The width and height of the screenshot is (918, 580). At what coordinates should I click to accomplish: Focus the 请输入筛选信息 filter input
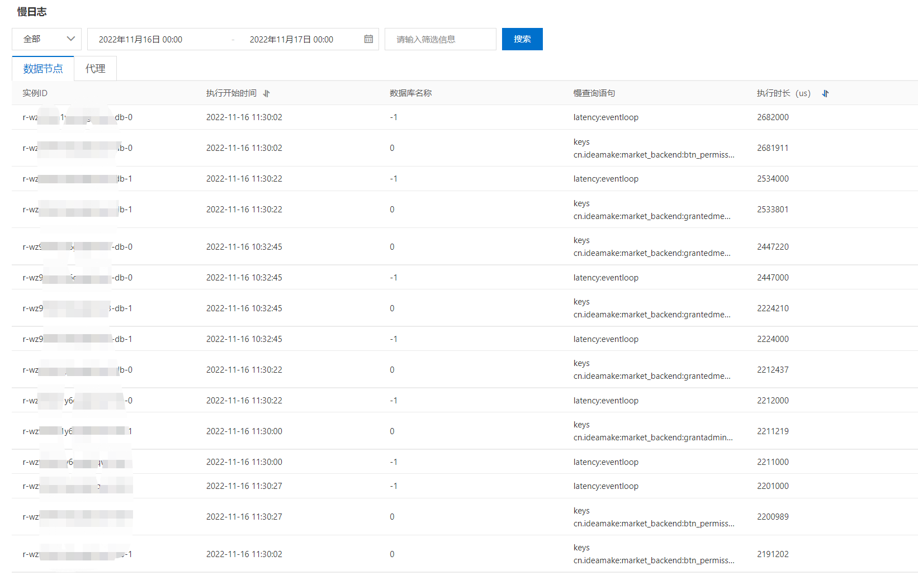coord(441,39)
